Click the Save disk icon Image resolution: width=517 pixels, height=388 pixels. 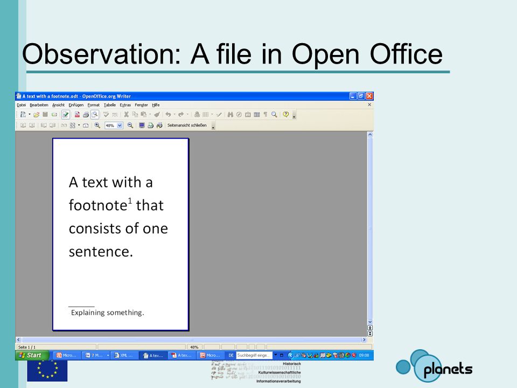pyautogui.click(x=45, y=114)
